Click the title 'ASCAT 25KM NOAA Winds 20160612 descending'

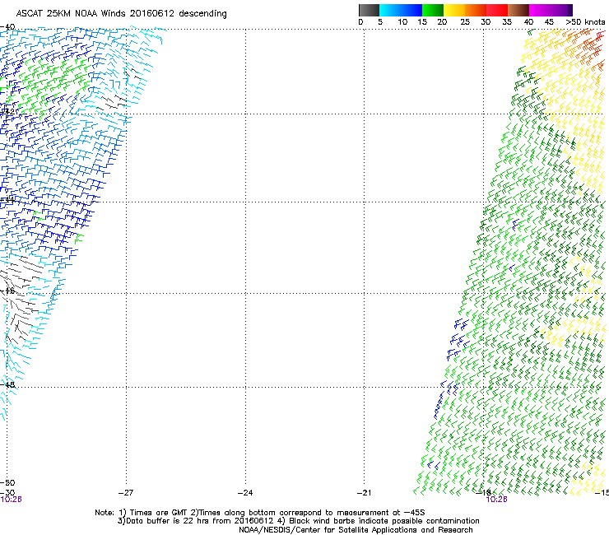(x=121, y=14)
